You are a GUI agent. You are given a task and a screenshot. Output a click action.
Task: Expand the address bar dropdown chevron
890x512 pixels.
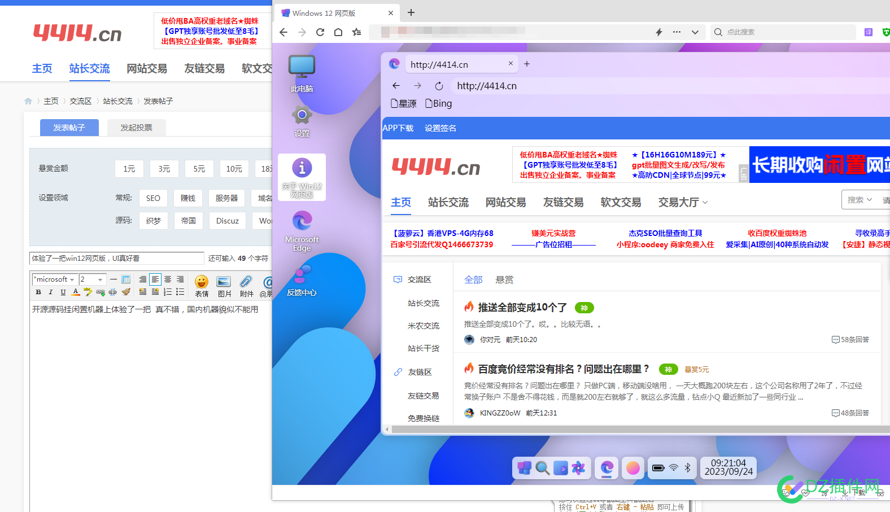pos(695,32)
